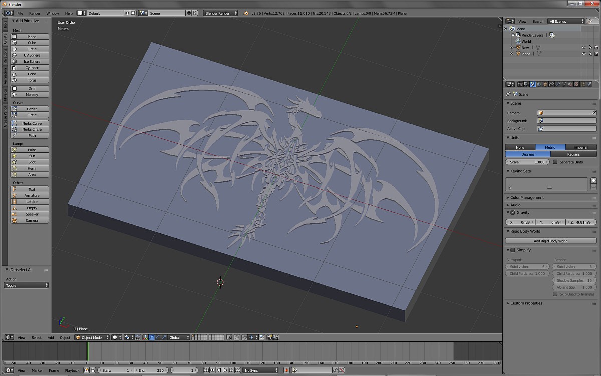This screenshot has width=601, height=376.
Task: Open the World properties tab
Action: pos(539,84)
